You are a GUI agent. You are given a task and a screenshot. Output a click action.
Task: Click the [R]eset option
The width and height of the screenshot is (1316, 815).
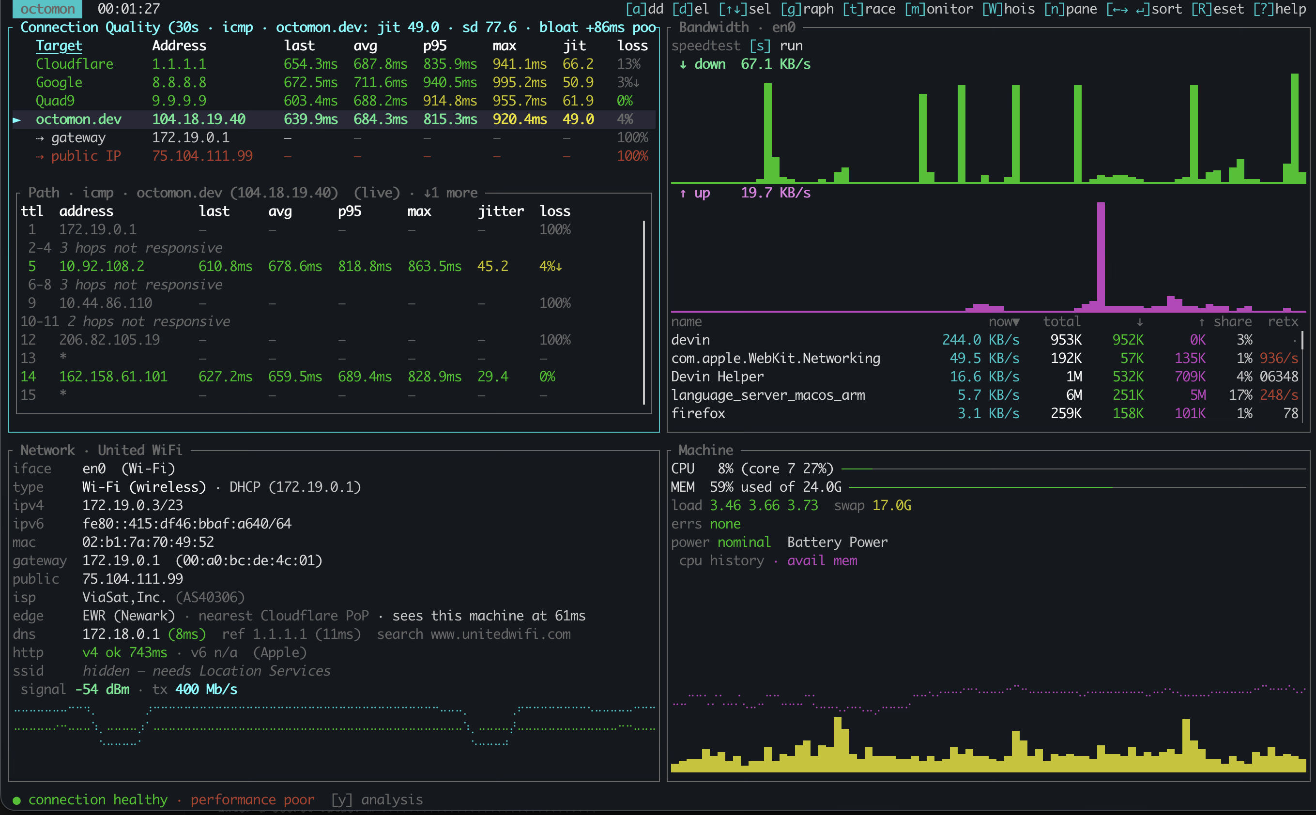[x=1217, y=9]
